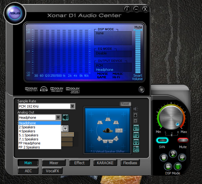Click the plus icon beside speaker shifter
The image size is (202, 184).
[x=135, y=115]
